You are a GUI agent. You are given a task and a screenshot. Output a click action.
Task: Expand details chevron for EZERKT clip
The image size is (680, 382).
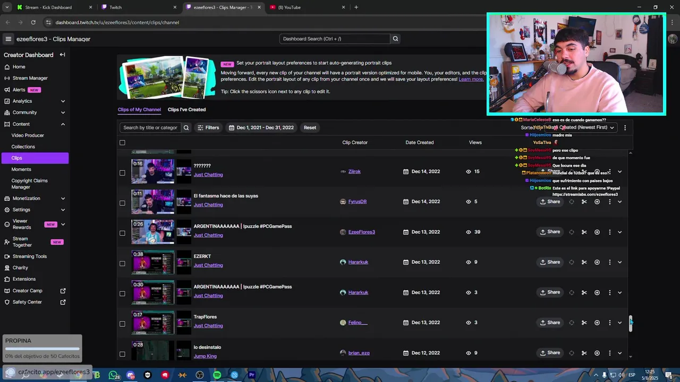coord(619,262)
